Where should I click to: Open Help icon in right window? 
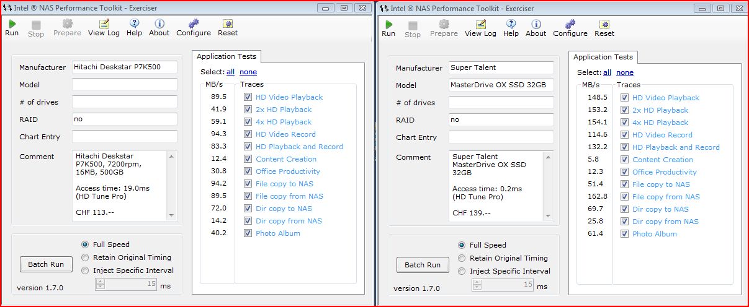point(511,24)
